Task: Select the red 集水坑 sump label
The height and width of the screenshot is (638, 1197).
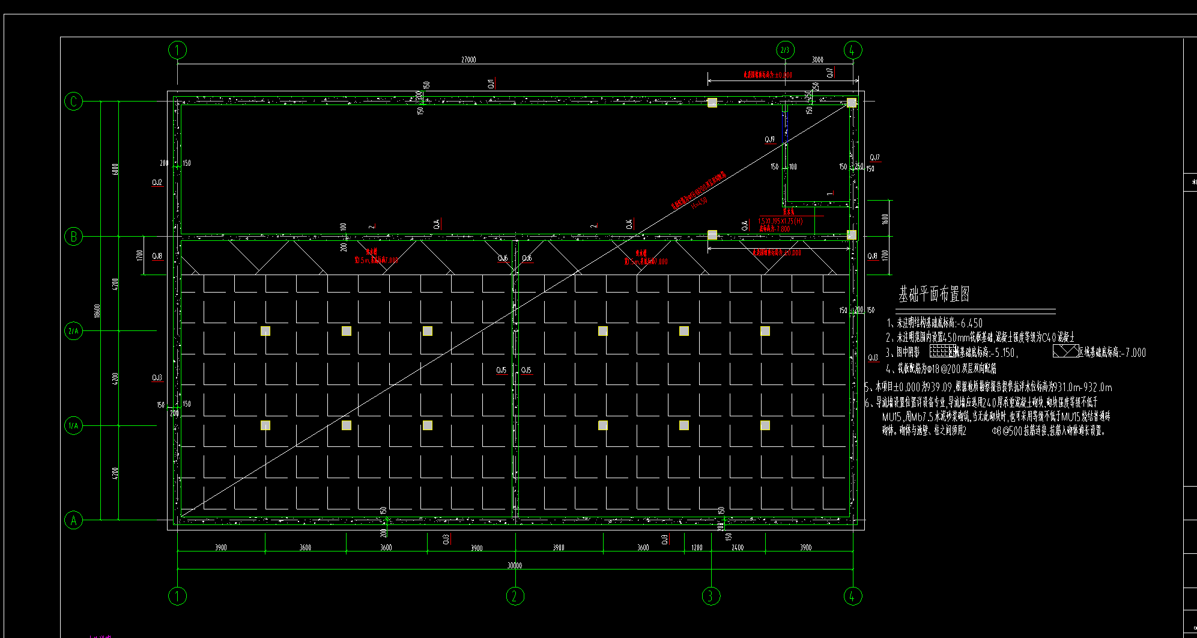Action: click(789, 212)
